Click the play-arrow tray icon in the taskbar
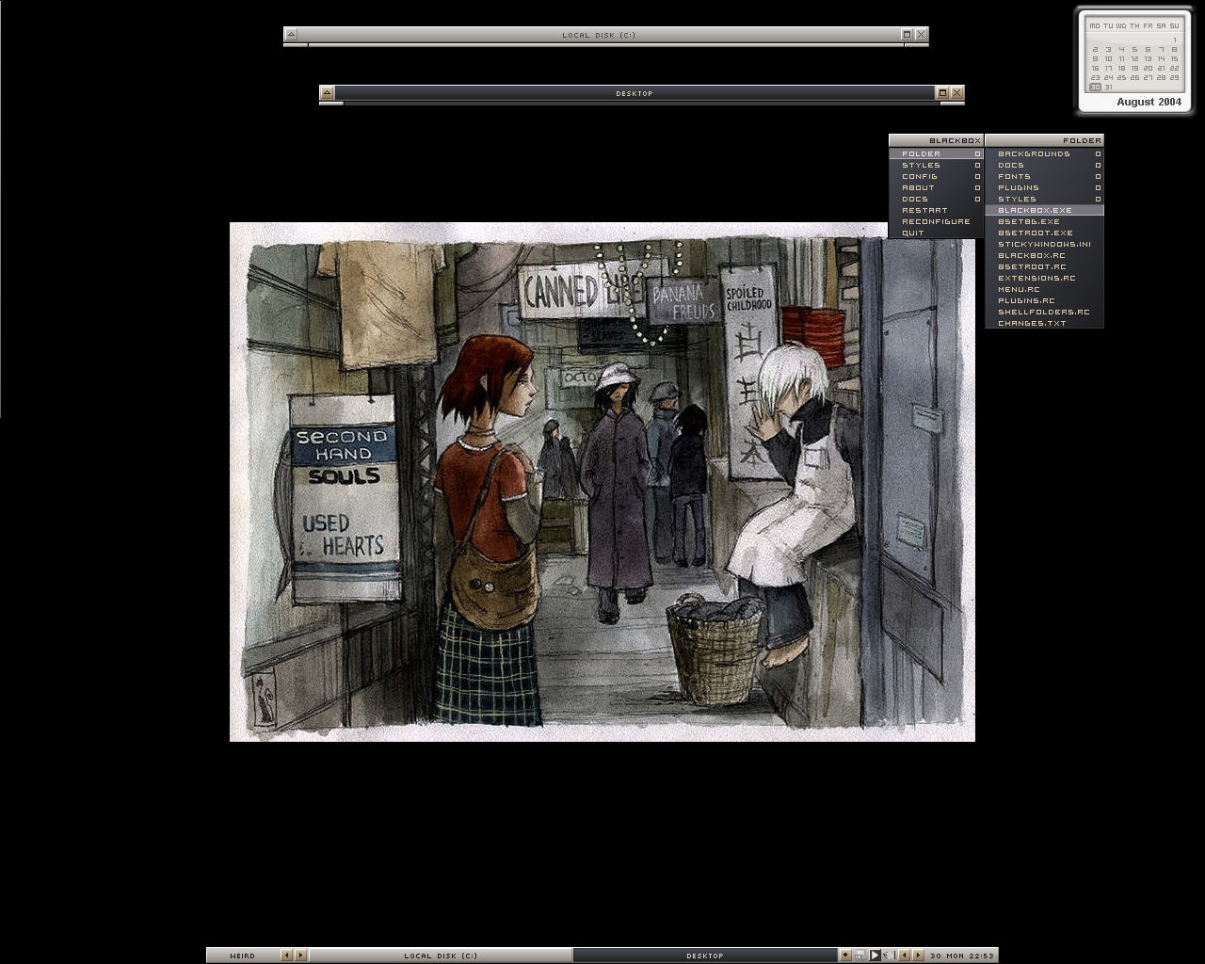This screenshot has width=1205, height=964. [875, 956]
